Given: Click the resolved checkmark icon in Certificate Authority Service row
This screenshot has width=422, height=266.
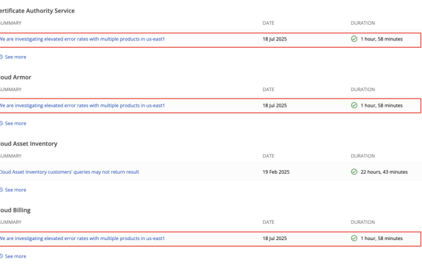Looking at the screenshot, I should (x=354, y=39).
